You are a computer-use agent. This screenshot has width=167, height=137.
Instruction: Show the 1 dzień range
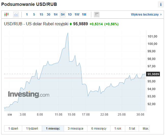pos(13,129)
